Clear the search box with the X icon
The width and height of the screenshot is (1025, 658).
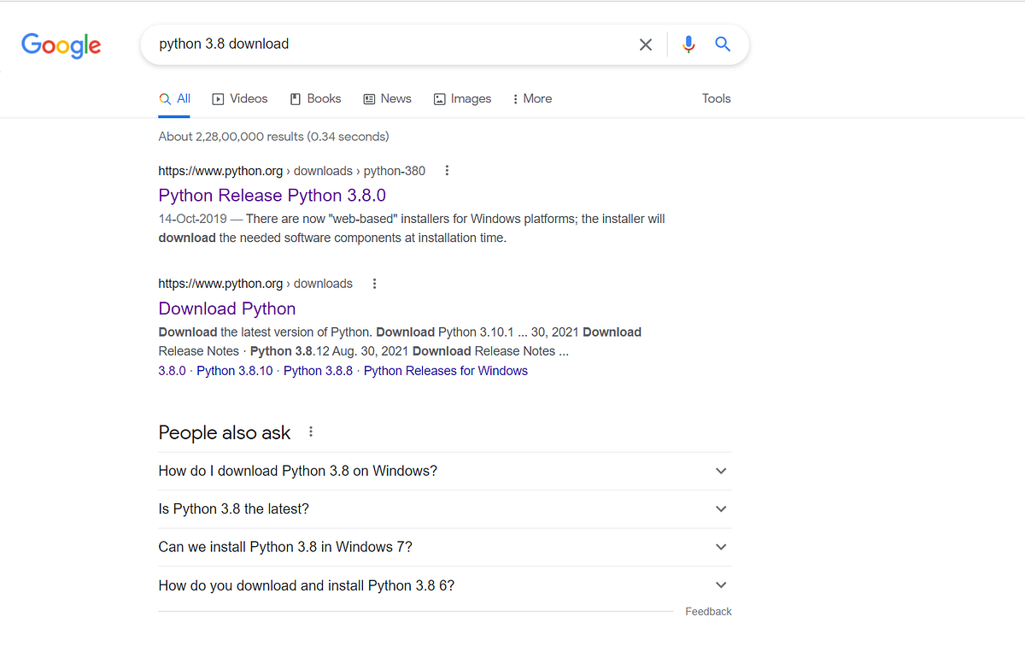(x=646, y=44)
